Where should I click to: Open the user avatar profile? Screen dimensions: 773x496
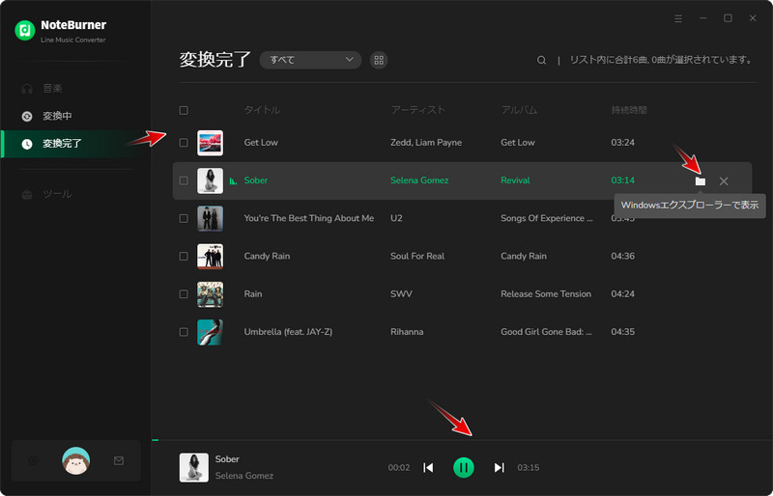click(x=76, y=461)
